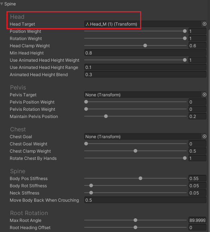This screenshot has height=232, width=210.
Task: Select the Pelvis Target None (Transform) field
Action: [x=143, y=95]
